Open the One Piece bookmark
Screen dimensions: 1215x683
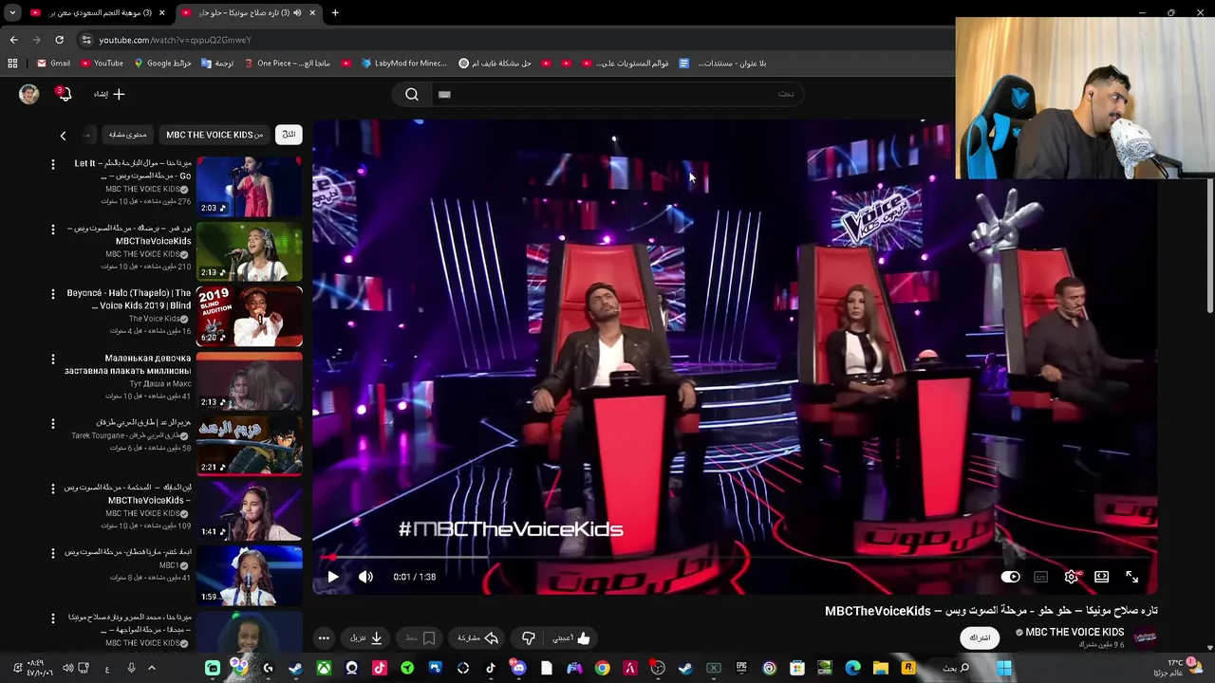[x=287, y=64]
